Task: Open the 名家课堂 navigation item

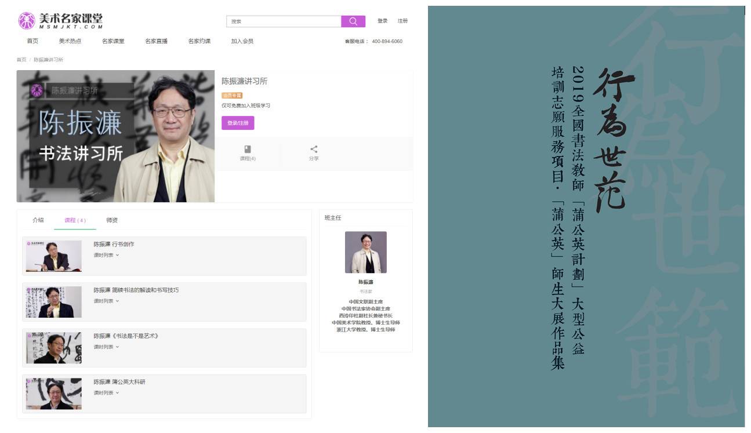Action: pyautogui.click(x=113, y=41)
